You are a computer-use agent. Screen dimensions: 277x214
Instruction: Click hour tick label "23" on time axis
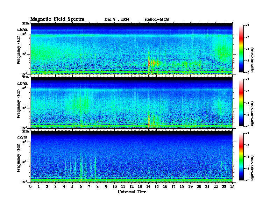(x=224, y=186)
